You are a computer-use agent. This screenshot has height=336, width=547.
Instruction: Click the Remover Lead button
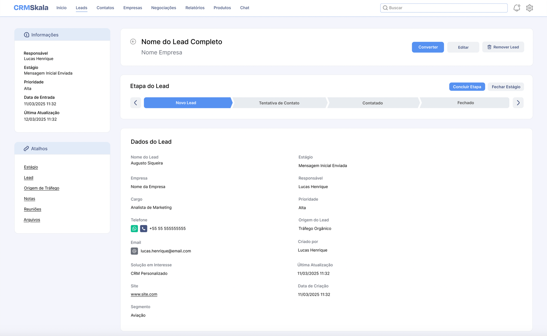503,47
